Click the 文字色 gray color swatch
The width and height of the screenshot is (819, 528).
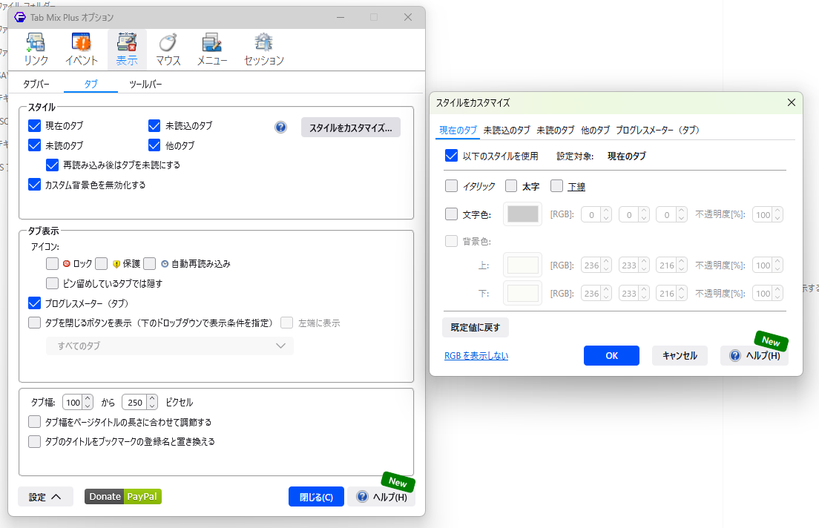click(523, 214)
